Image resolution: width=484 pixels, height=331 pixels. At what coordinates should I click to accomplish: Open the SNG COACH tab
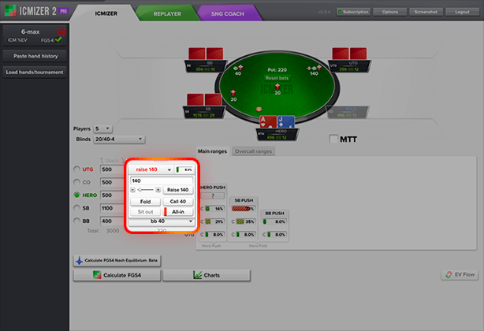click(228, 13)
